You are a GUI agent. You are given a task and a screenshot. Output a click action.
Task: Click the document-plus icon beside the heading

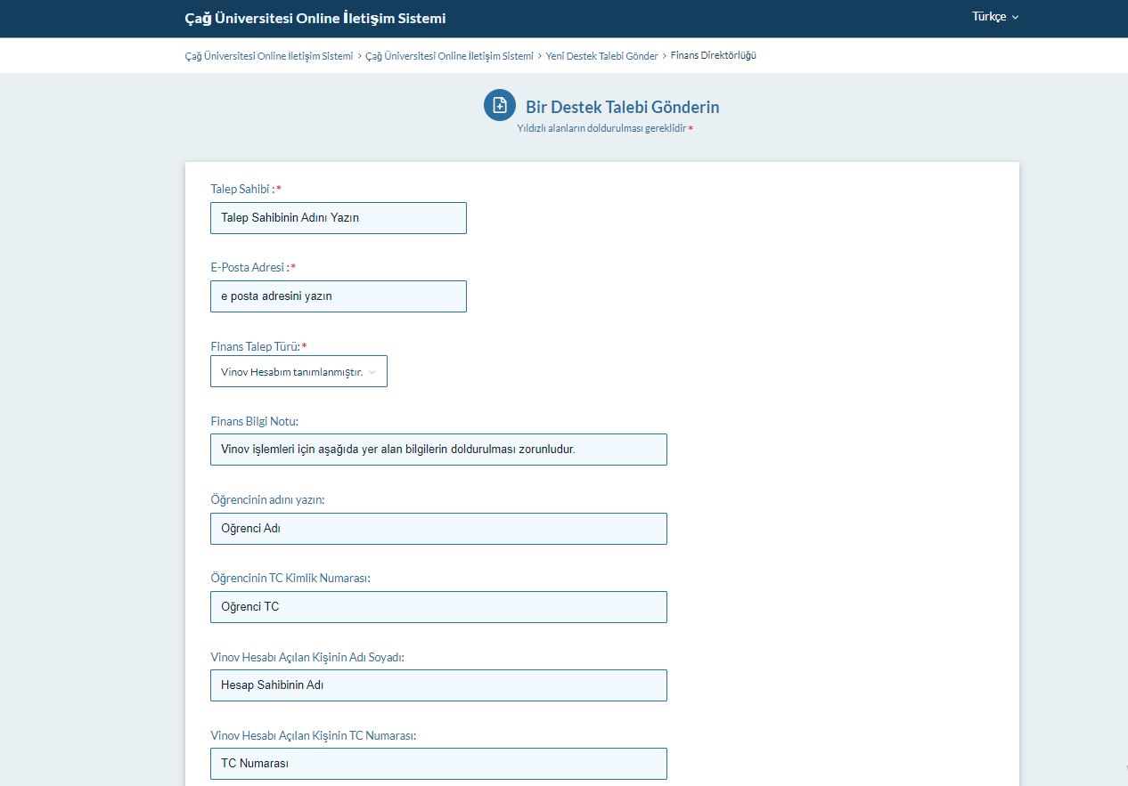coord(500,105)
